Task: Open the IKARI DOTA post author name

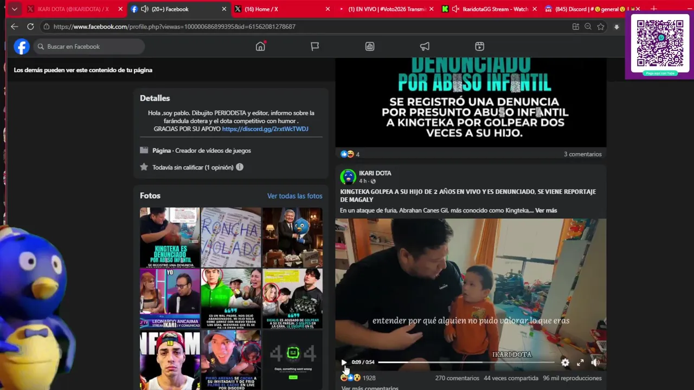Action: coord(375,173)
